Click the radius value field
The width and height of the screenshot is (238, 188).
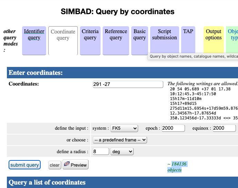click(101, 151)
